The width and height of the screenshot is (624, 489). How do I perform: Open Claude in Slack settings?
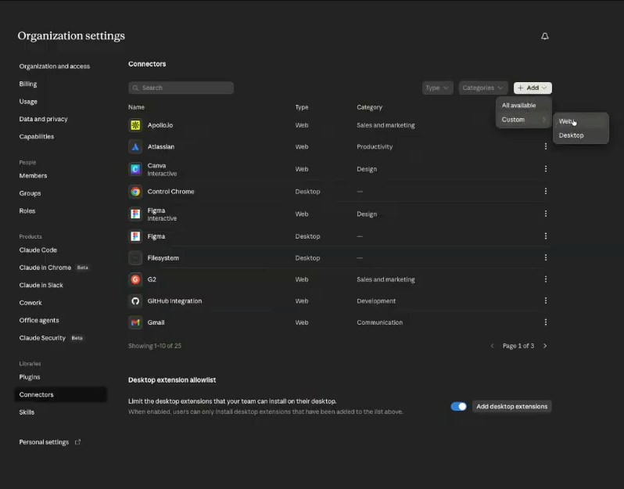point(41,285)
